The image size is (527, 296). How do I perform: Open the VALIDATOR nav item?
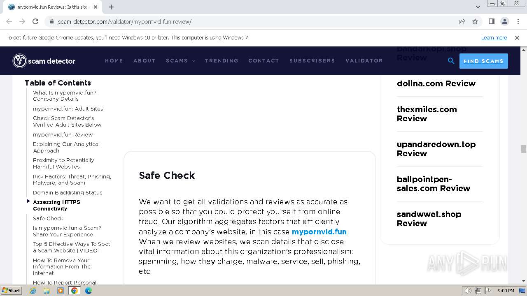364,61
